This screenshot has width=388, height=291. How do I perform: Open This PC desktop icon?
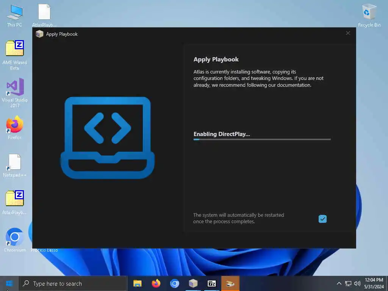pos(15,16)
